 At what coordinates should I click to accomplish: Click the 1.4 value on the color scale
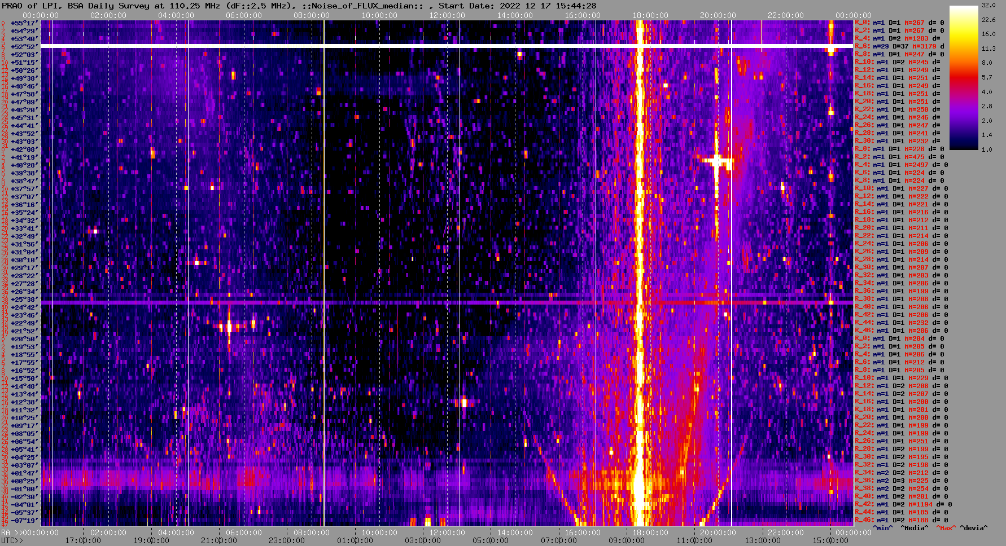pos(987,135)
